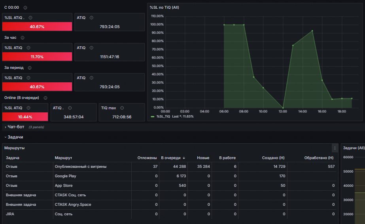Click the 40.67% value under С 00:00

point(37,27)
